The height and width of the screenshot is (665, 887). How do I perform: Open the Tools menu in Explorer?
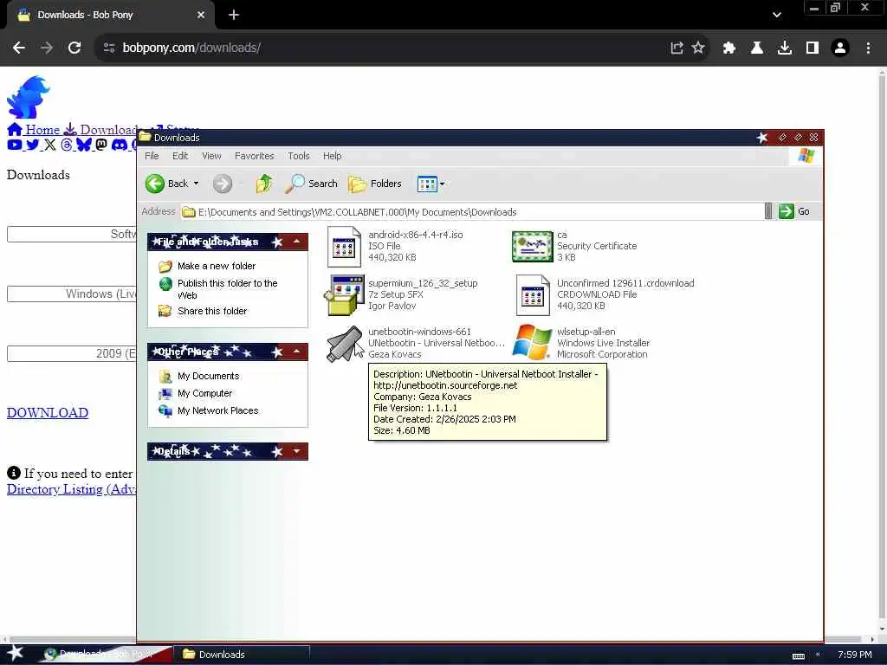tap(298, 156)
